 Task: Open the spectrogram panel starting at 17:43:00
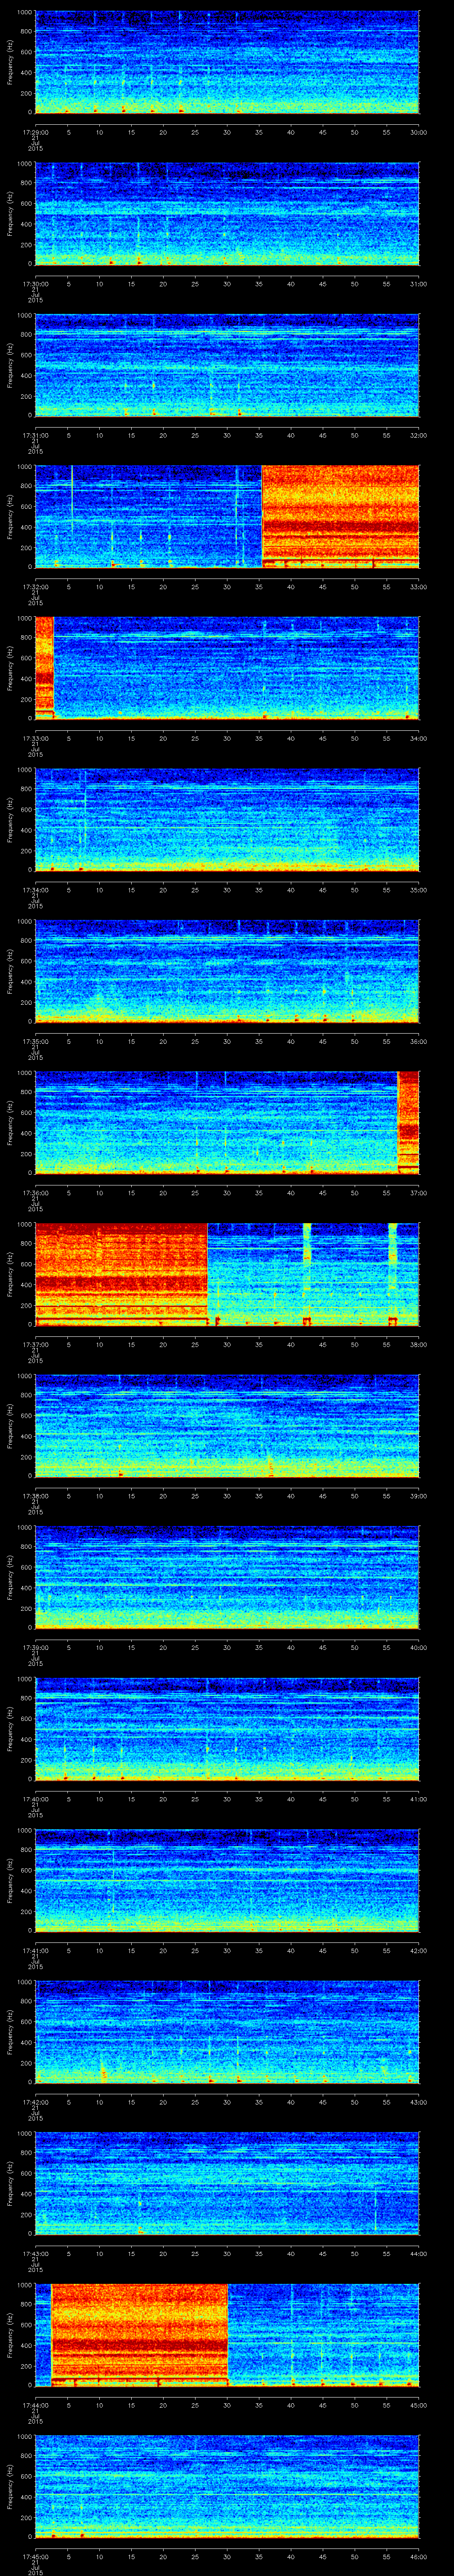(227, 2183)
